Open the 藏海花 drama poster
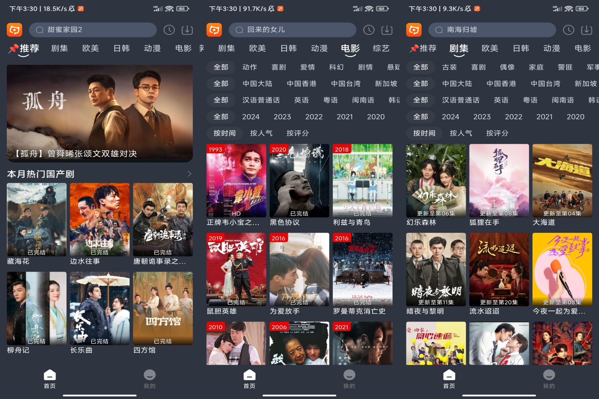This screenshot has width=599, height=399. [37, 220]
